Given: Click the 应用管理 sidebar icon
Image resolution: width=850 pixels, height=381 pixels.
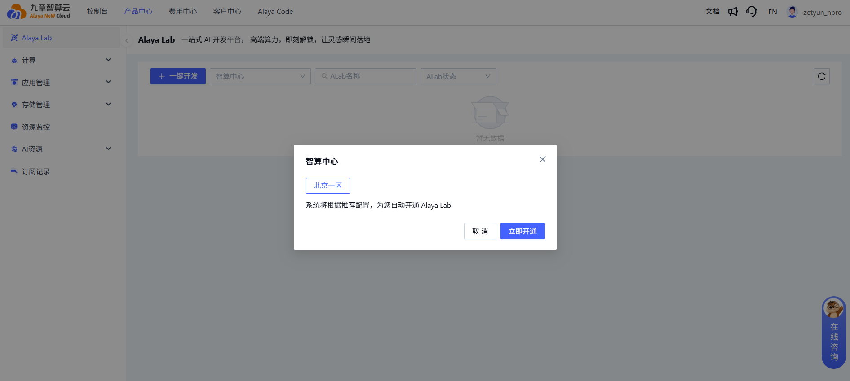Looking at the screenshot, I should point(14,82).
